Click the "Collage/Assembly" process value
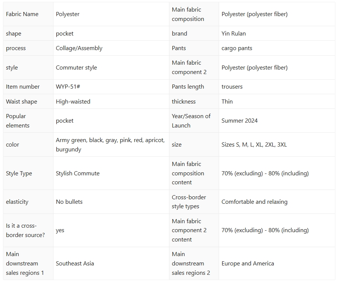 pos(79,48)
